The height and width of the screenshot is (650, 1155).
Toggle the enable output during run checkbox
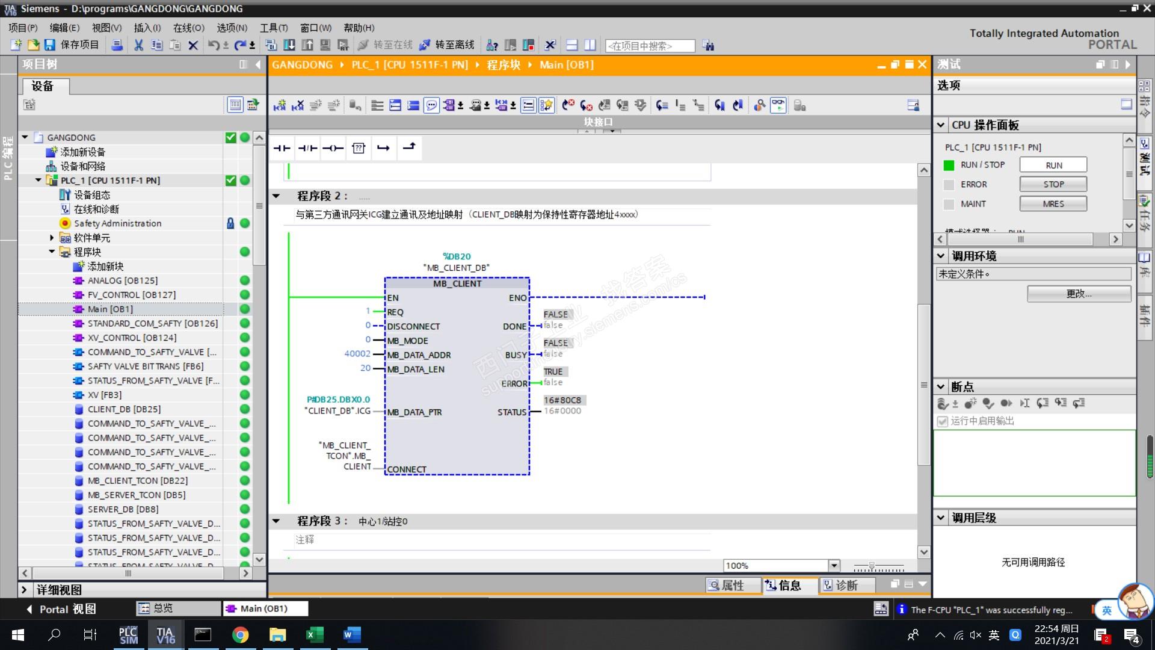click(x=943, y=421)
